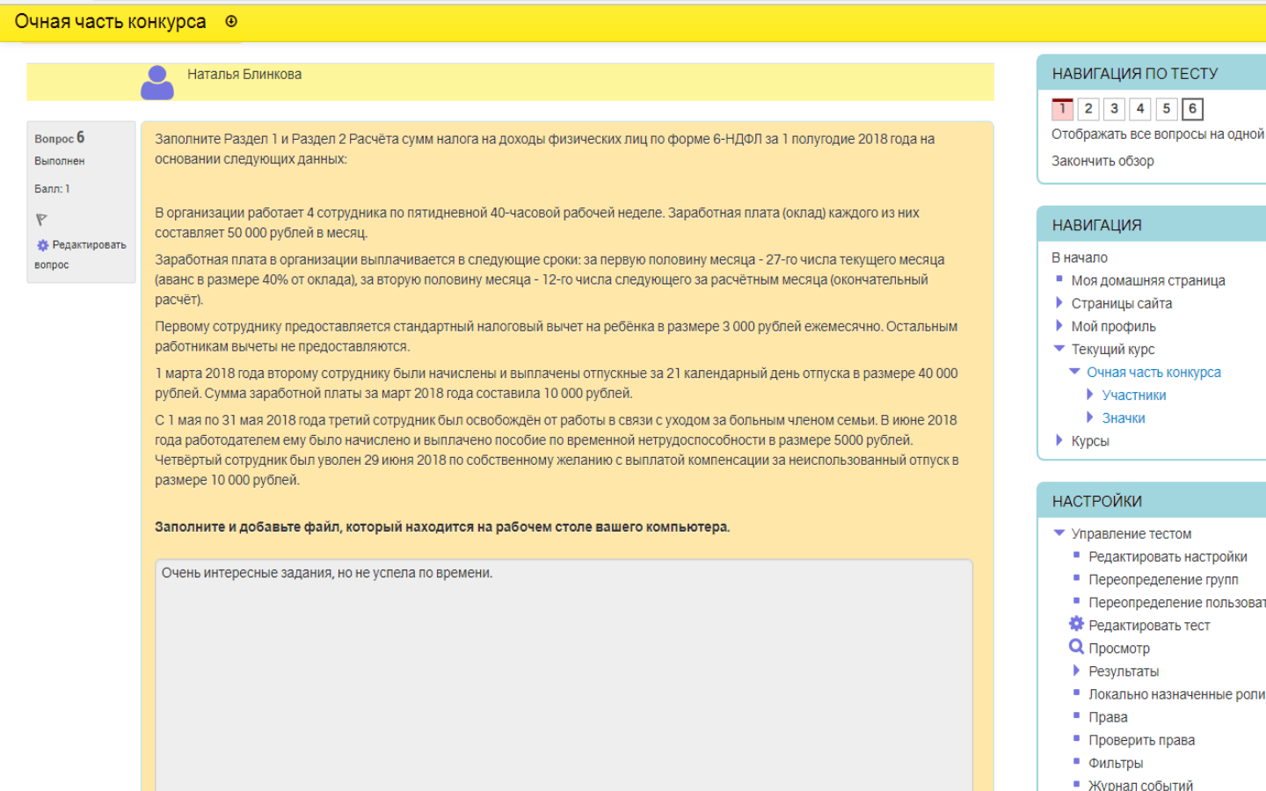Viewport: 1266px width, 791px height.
Task: Open Права in settings
Action: tap(1108, 716)
